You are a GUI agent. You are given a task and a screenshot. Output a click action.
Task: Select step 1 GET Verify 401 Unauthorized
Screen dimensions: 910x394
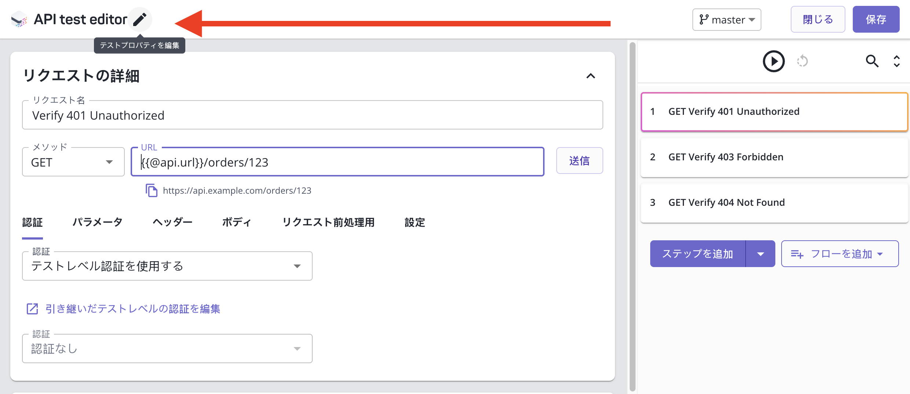pyautogui.click(x=774, y=112)
